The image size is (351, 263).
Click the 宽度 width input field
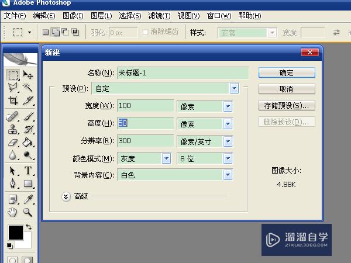click(146, 106)
